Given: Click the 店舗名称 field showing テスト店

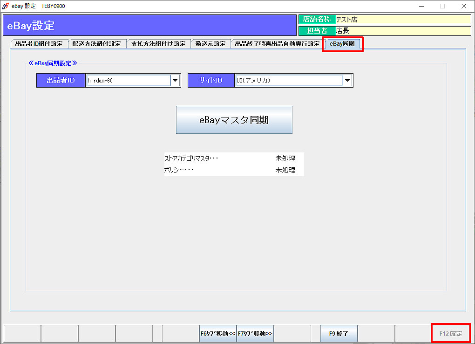Looking at the screenshot, I should (403, 20).
